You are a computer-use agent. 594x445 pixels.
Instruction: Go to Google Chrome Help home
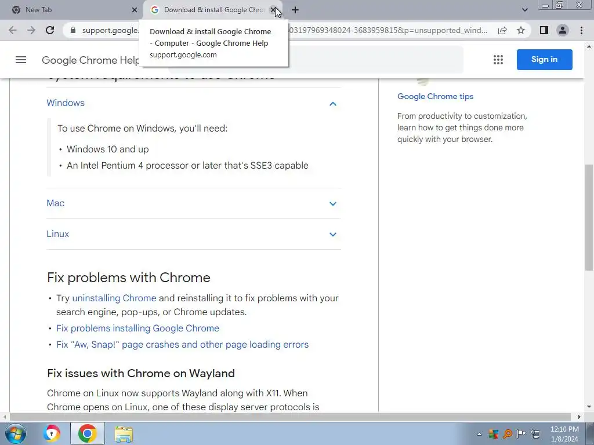tap(90, 60)
